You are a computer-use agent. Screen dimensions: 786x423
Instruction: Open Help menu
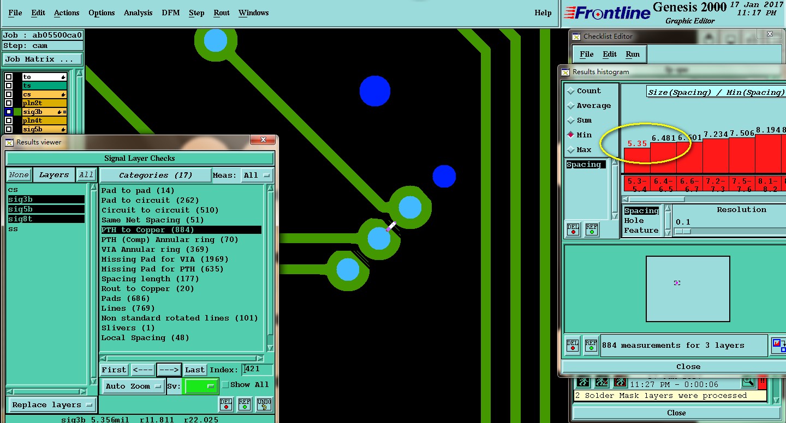(x=543, y=13)
